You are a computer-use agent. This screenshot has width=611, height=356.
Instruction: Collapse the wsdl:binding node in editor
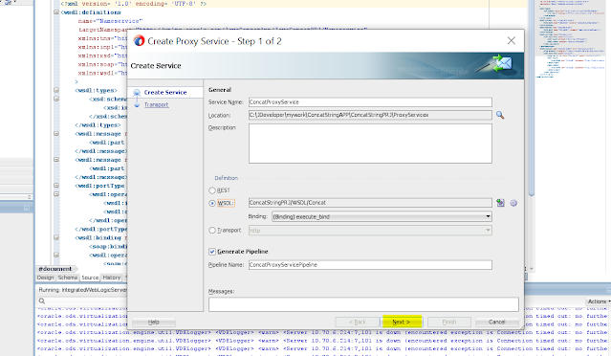(56, 237)
